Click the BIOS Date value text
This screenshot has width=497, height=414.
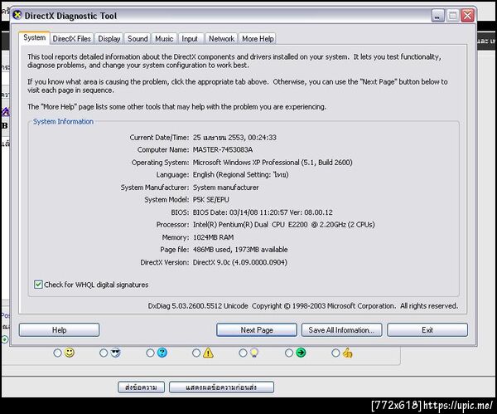pos(263,212)
